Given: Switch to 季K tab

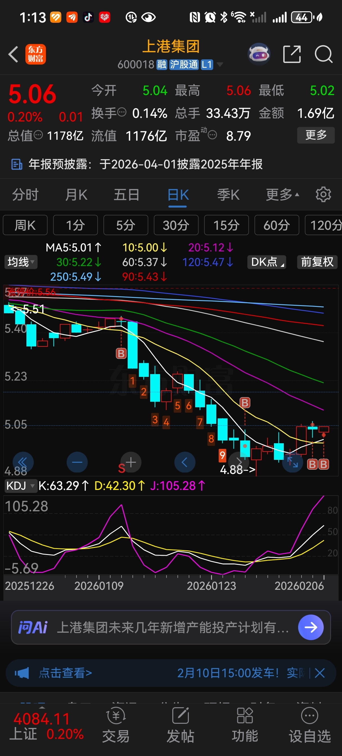Looking at the screenshot, I should [x=228, y=194].
